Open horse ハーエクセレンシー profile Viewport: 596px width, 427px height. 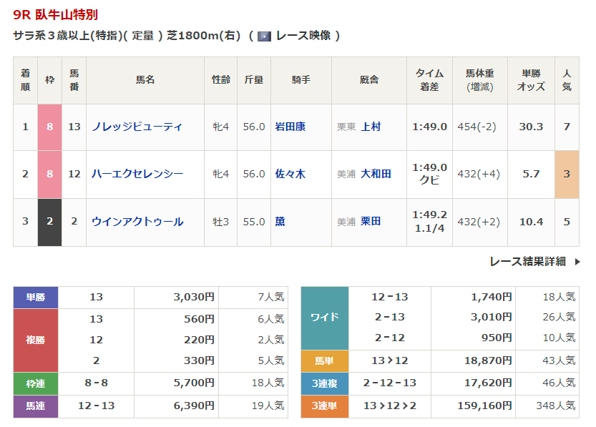[137, 174]
